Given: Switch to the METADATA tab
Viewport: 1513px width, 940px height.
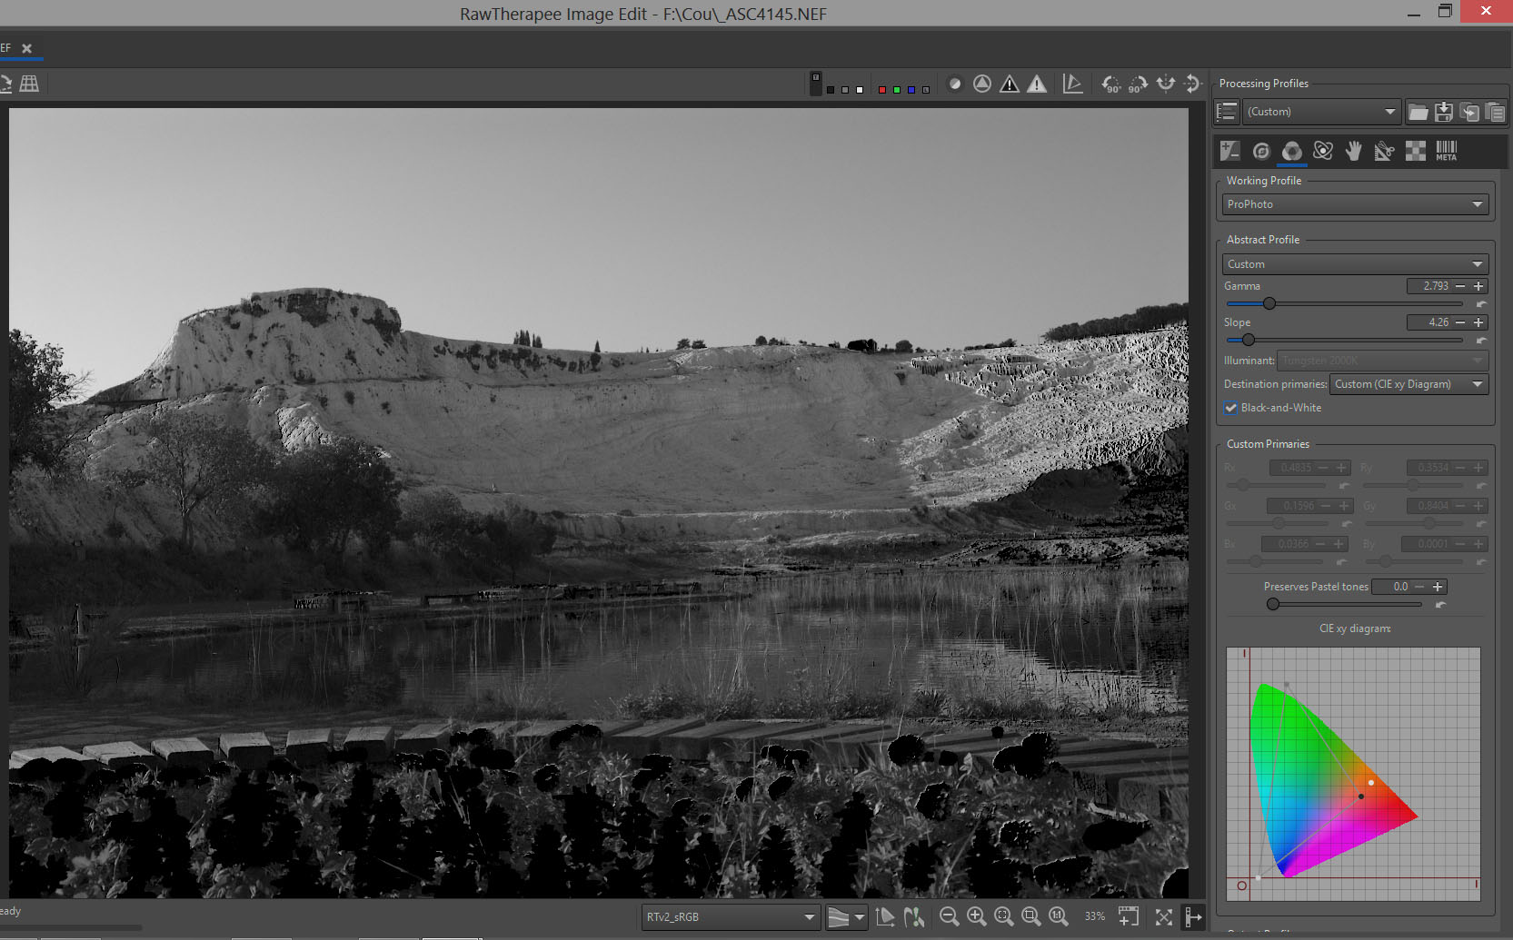Looking at the screenshot, I should [1446, 151].
